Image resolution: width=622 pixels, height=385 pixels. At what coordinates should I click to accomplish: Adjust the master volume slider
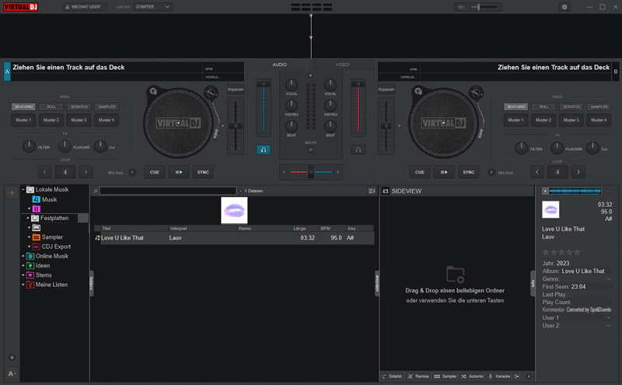pos(484,7)
